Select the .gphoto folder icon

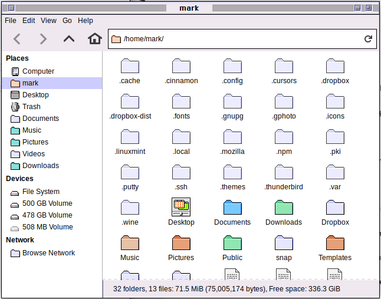284,101
